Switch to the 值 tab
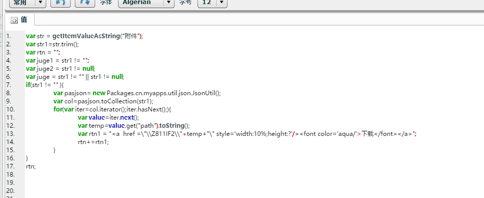Screen dimensions: 484x198 click(20, 20)
